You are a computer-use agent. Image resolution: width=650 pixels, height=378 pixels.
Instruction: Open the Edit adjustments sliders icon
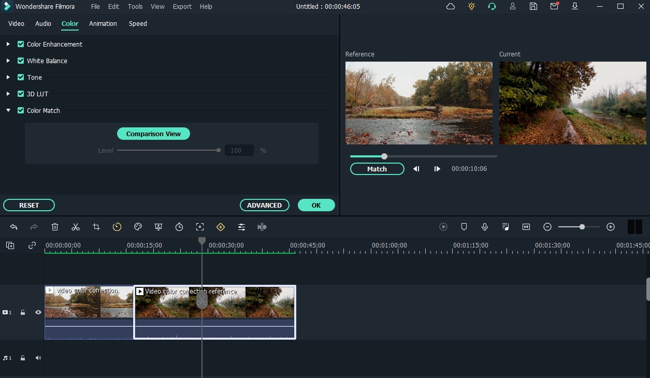[x=241, y=227]
